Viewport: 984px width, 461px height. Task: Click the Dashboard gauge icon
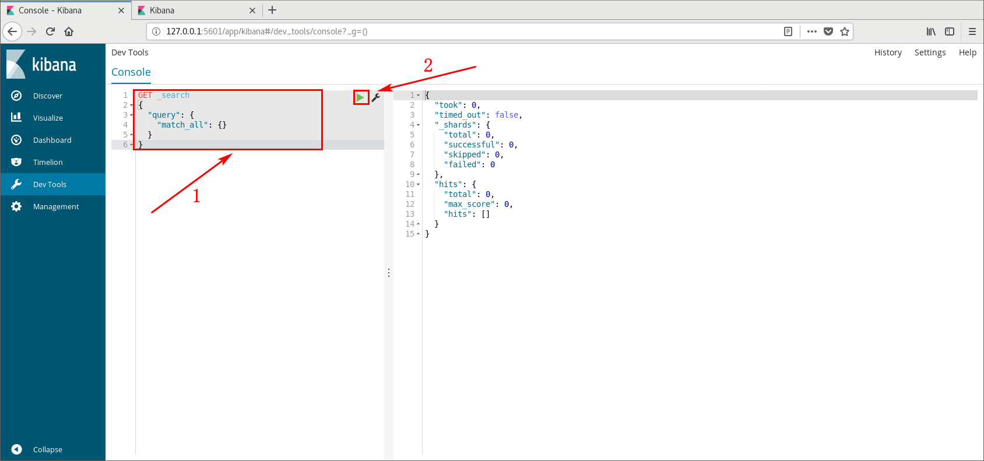point(16,140)
